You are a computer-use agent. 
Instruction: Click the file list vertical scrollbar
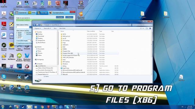[x=152, y=52]
